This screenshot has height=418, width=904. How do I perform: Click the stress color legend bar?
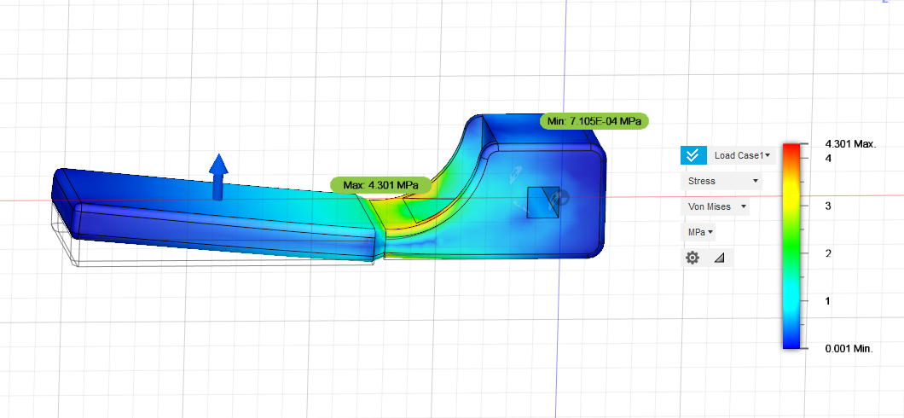tap(791, 247)
